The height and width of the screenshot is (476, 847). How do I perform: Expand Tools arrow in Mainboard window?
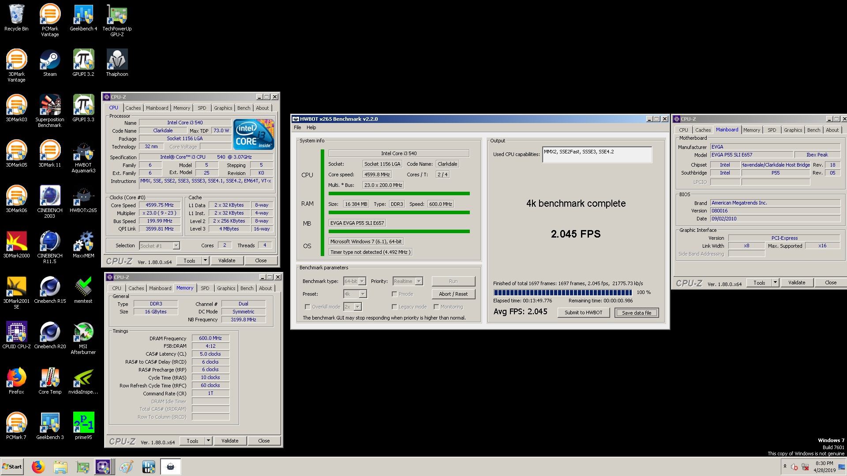[x=775, y=283]
